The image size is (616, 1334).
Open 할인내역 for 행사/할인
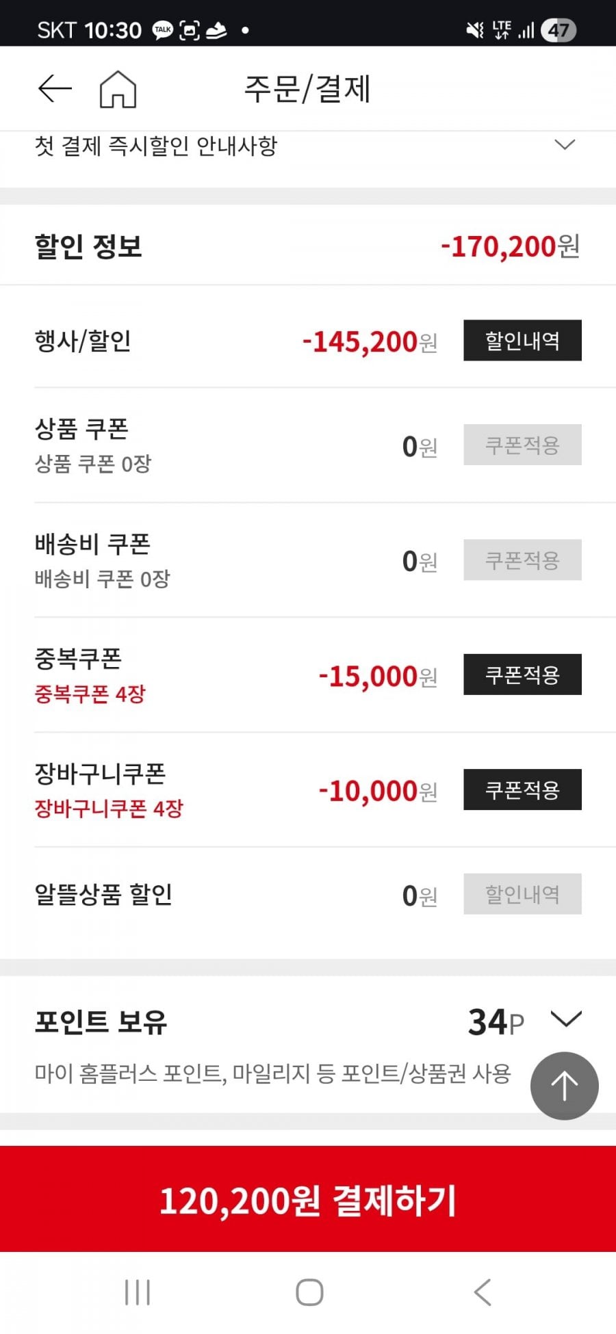point(522,340)
